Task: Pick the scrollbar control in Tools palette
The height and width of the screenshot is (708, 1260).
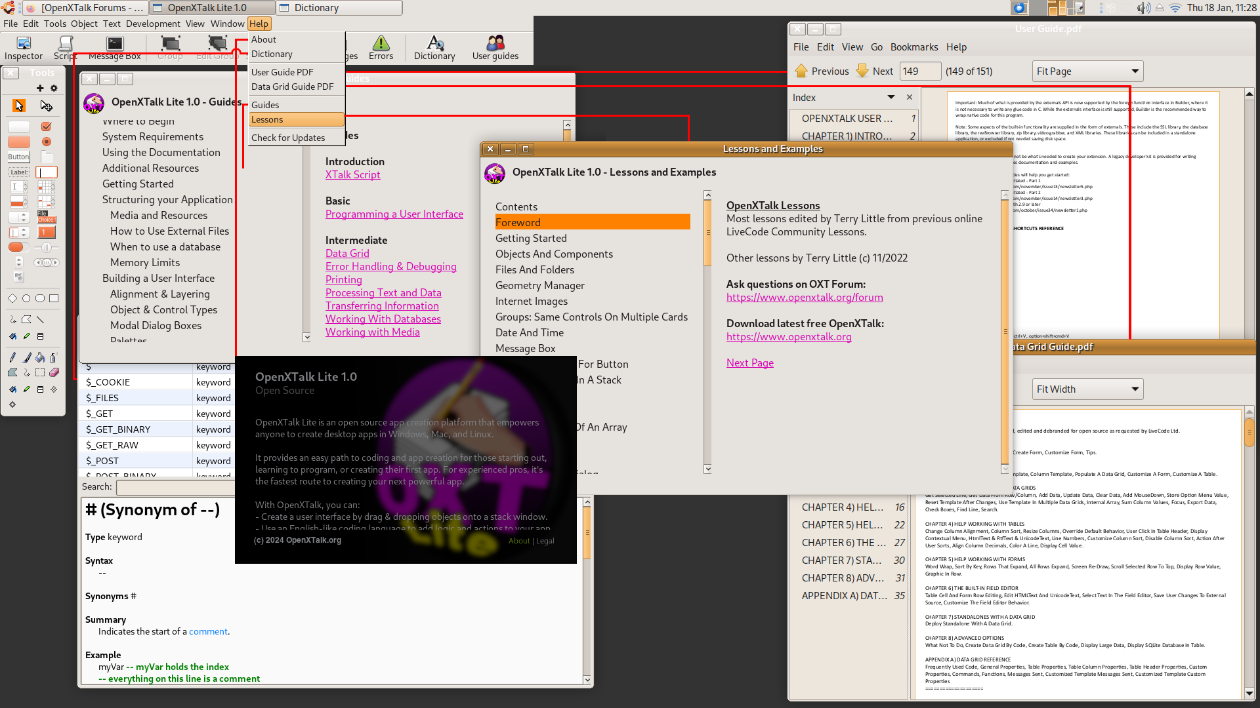Action: [46, 262]
